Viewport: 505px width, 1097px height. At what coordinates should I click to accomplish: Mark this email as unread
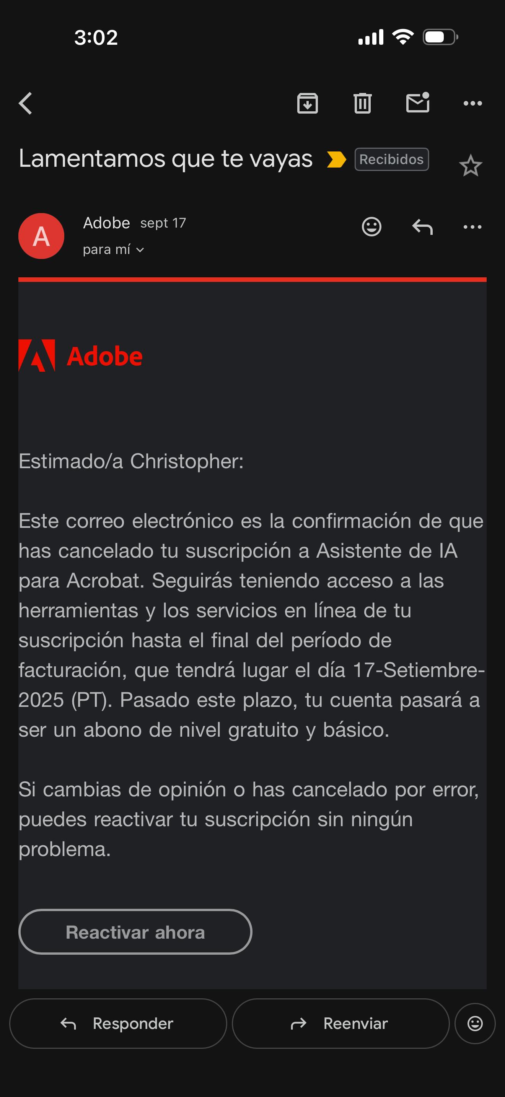point(417,104)
